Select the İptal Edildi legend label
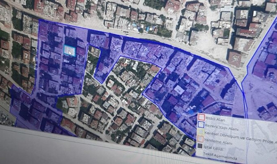This screenshot has height=164, width=277. tap(213, 148)
